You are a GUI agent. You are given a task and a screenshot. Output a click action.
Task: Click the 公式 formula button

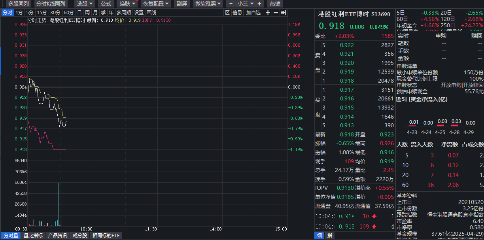tap(106, 4)
